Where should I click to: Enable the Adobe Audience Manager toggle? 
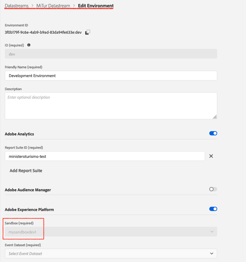click(213, 189)
